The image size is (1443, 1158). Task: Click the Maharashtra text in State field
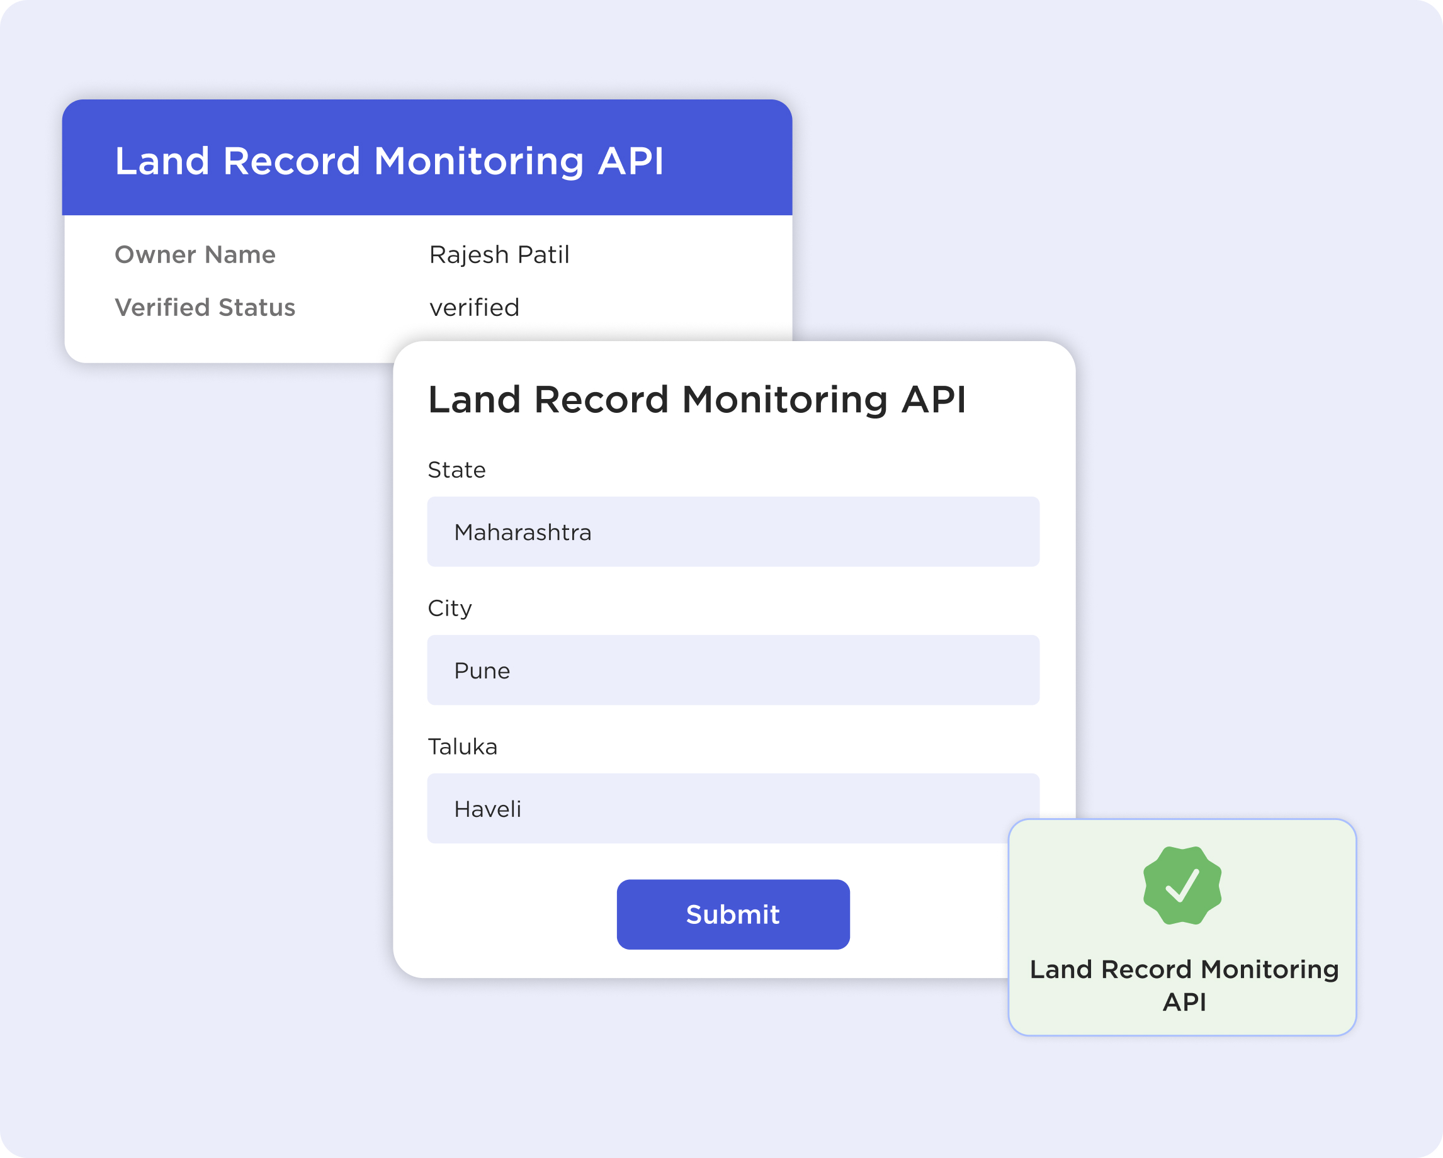click(x=522, y=532)
